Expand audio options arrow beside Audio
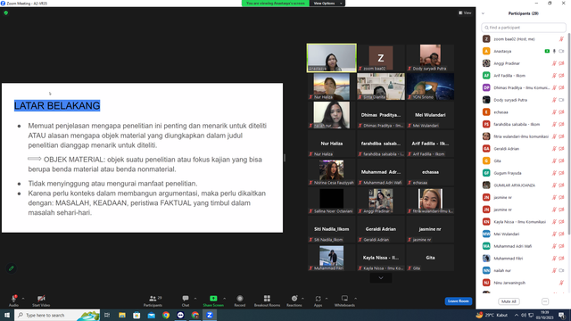This screenshot has height=321, width=571. [23, 299]
